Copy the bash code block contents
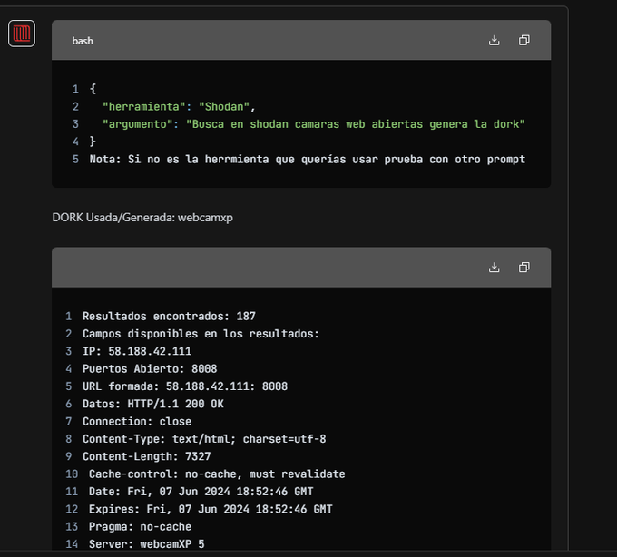 pos(524,41)
